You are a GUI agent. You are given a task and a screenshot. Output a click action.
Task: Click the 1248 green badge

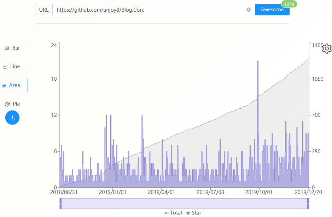[289, 4]
